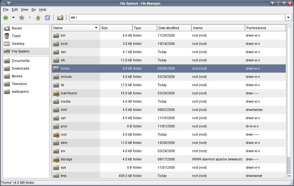Open the Go menu
The width and height of the screenshot is (294, 186).
[x=33, y=10]
